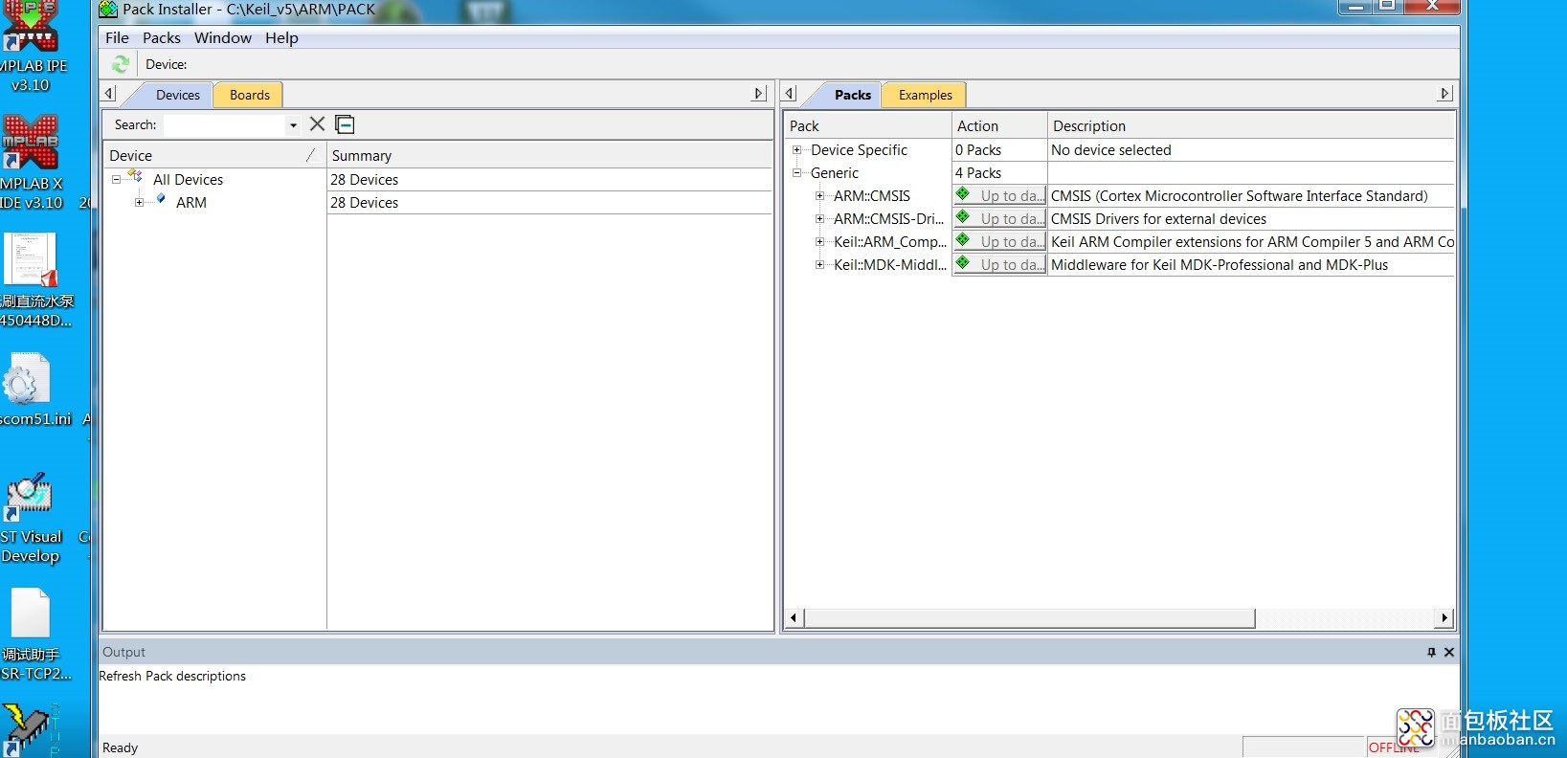Click Up to date button for Keil::MDK-Middleware
Viewport: 1567px width, 758px height.
(x=1000, y=264)
